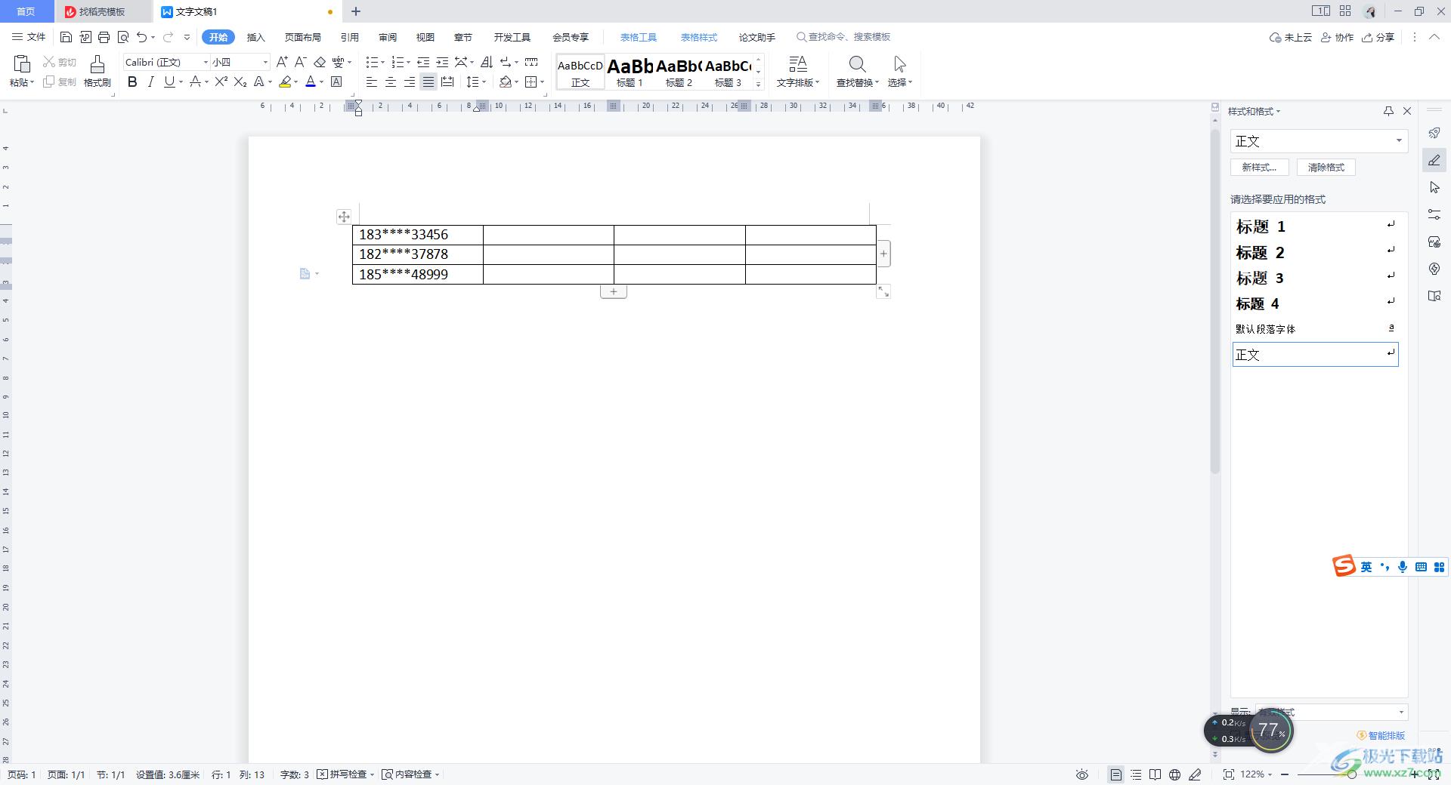Screen dimensions: 1451x785
Task: Click the text highlight color button
Action: [x=285, y=82]
